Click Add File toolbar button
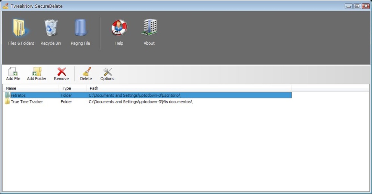 [x=13, y=74]
